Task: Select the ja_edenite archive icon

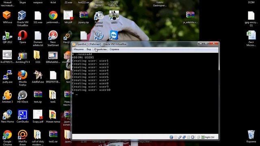Action: (191, 17)
